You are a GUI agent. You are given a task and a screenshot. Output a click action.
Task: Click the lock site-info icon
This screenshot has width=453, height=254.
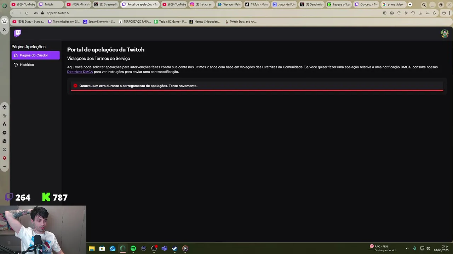(42, 13)
